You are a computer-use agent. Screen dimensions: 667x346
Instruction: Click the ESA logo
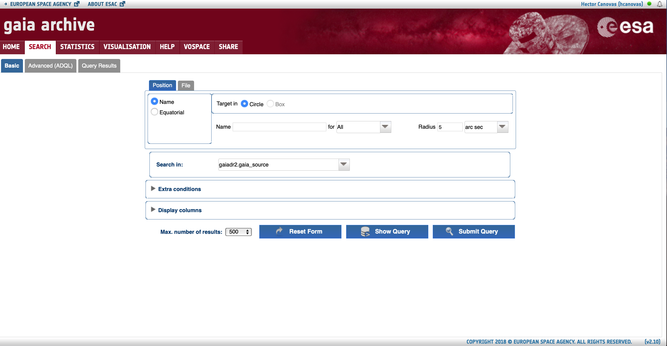pyautogui.click(x=625, y=27)
